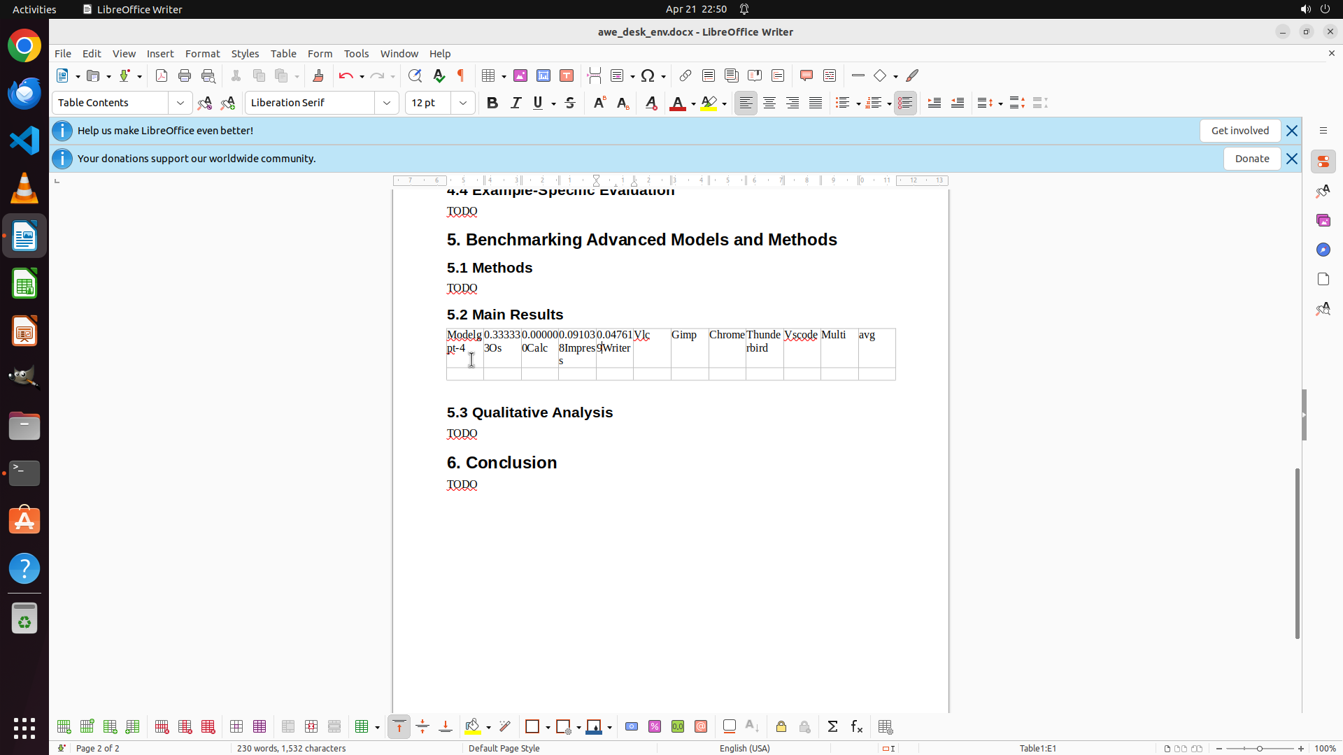
Task: Toggle formatting marks pilcrow icon
Action: point(461,75)
